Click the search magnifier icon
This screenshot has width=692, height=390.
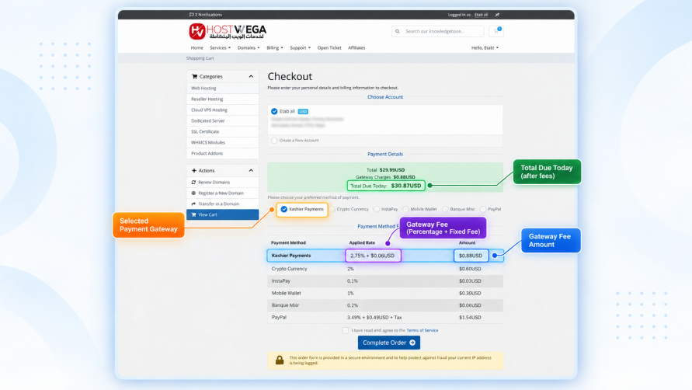pos(397,31)
